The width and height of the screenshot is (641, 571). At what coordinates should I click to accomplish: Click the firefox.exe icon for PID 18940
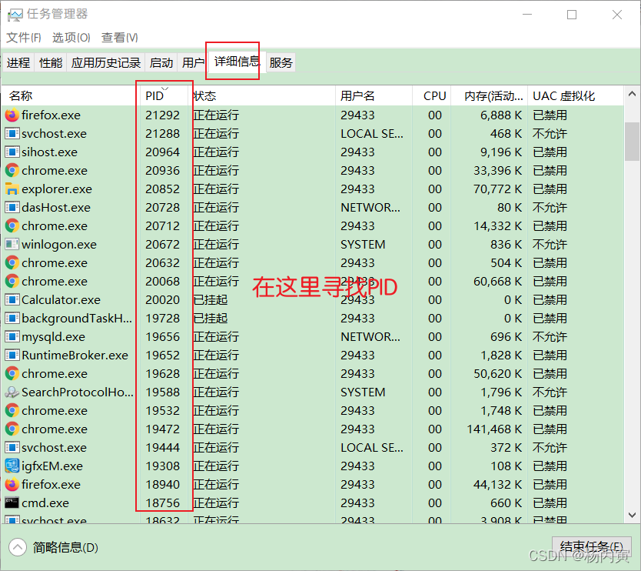click(12, 484)
